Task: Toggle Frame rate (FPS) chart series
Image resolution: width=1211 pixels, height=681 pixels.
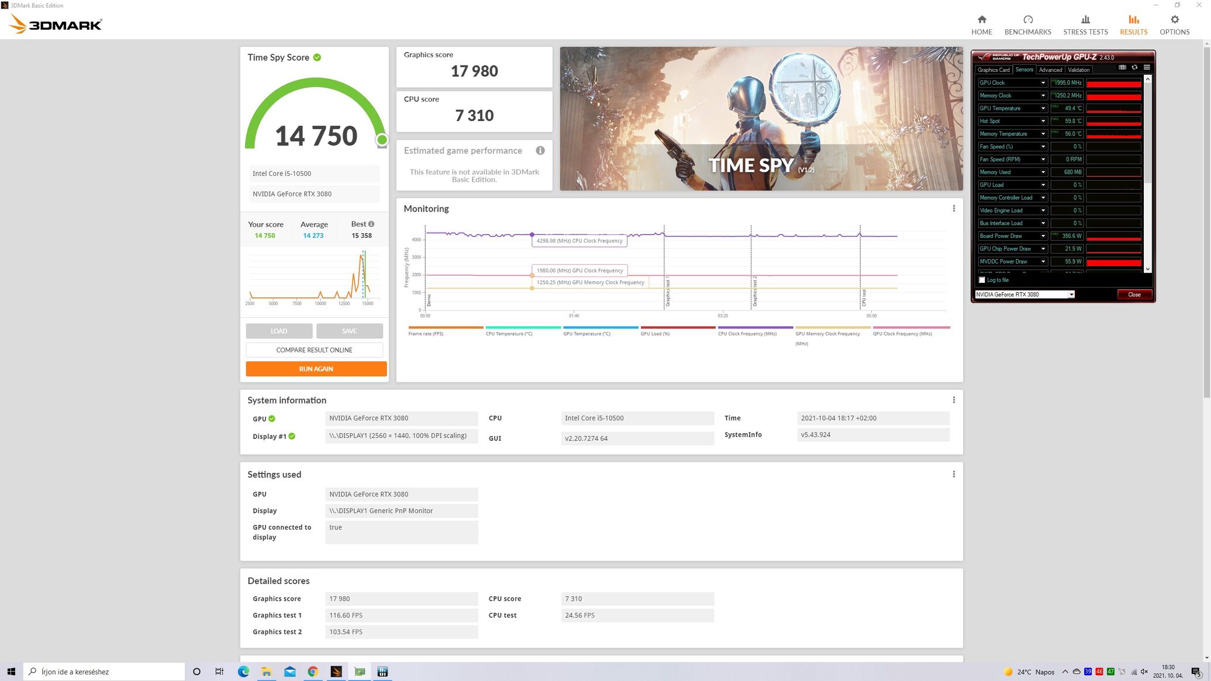Action: (x=446, y=331)
